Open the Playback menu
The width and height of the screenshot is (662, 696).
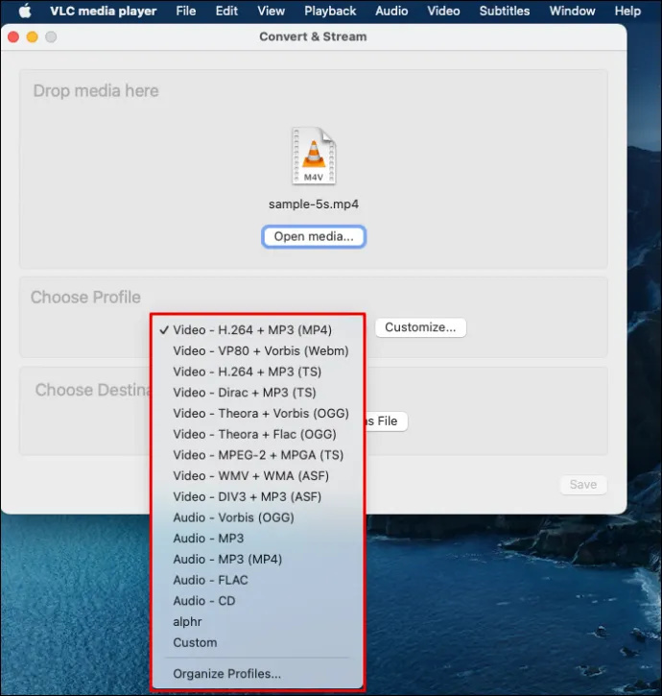[330, 12]
